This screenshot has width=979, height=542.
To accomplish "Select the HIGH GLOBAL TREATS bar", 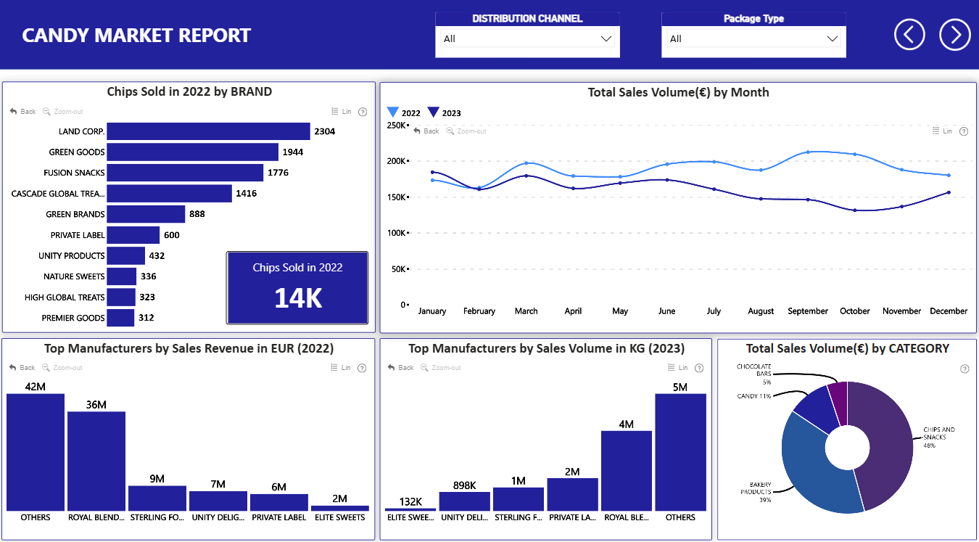I will point(121,297).
